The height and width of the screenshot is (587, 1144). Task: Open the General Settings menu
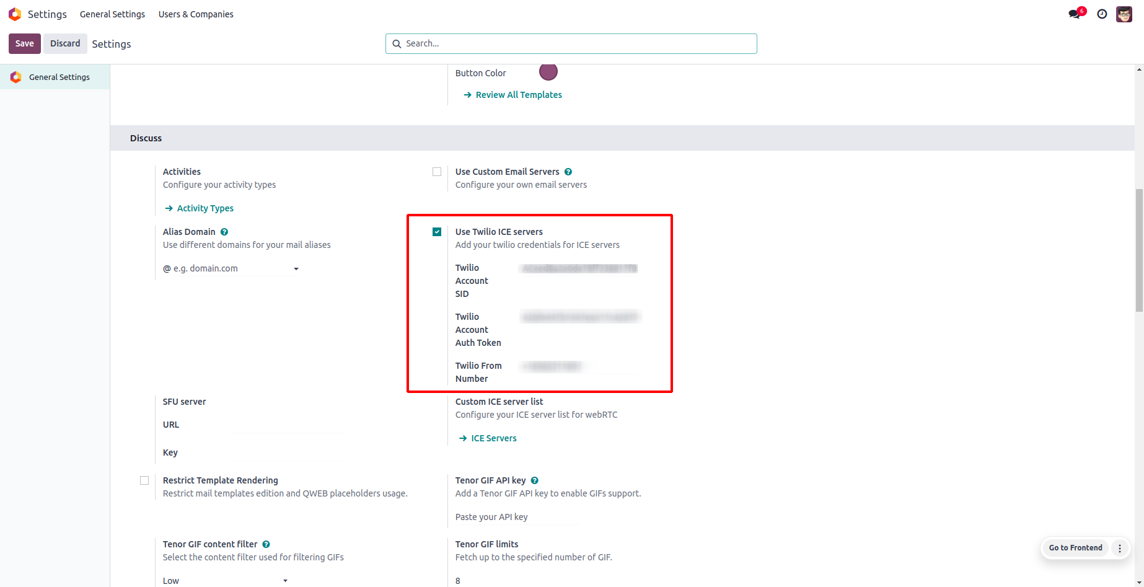[x=112, y=14]
